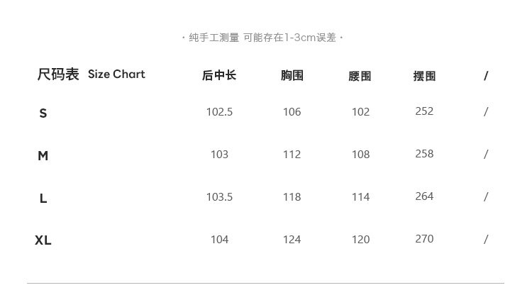Select the L size row label
This screenshot has height=295, width=532.
43,199
